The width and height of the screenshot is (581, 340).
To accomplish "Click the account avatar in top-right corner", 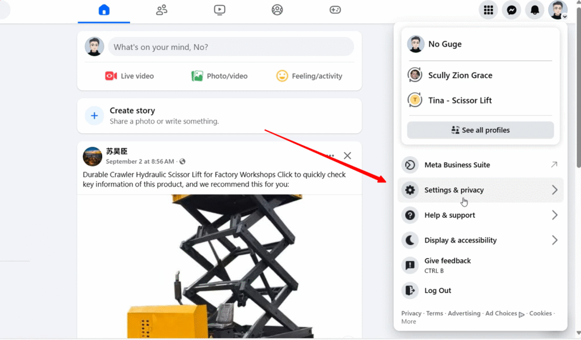I will coord(557,10).
